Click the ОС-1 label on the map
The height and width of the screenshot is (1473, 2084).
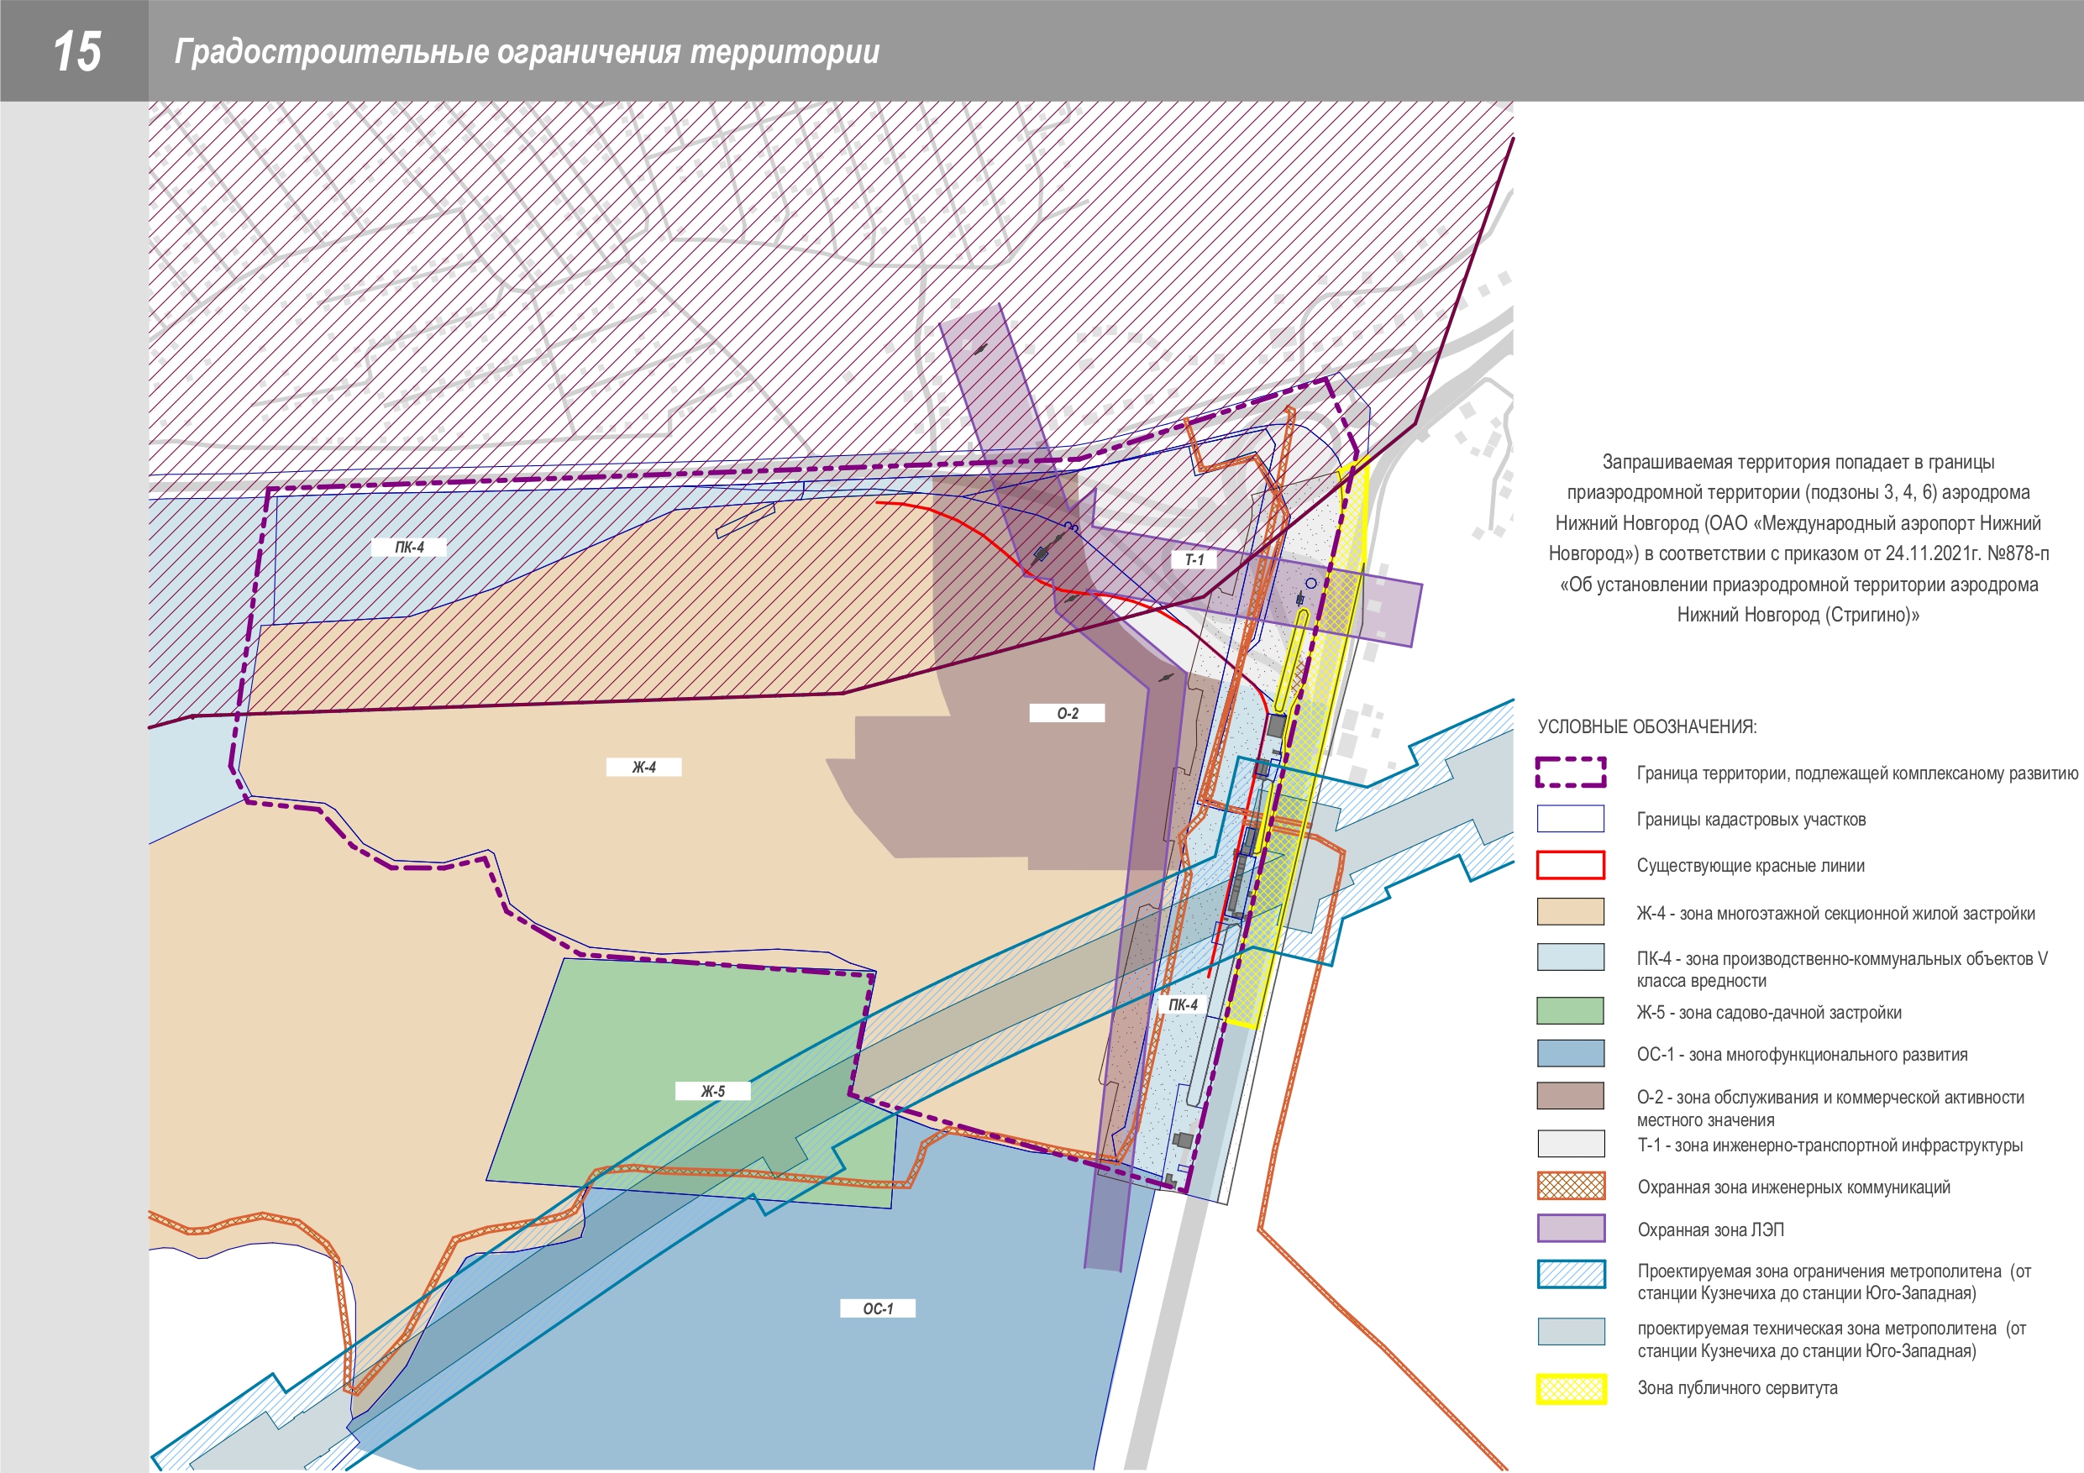coord(877,1308)
